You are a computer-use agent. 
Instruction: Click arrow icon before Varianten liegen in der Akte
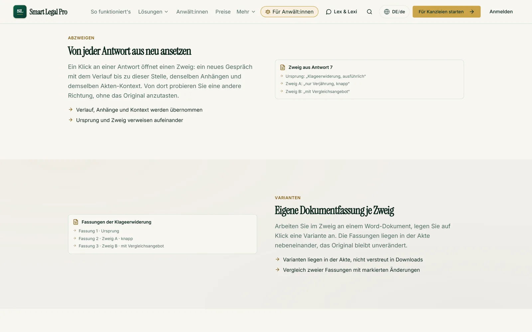click(277, 259)
